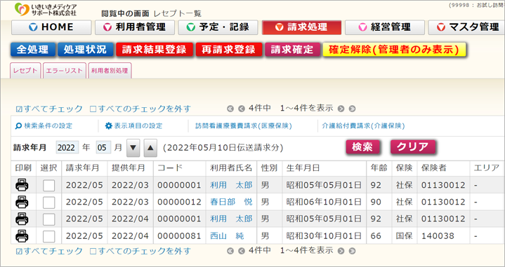Go to first page in bottom pager
This screenshot has width=505, height=267.
pos(230,251)
